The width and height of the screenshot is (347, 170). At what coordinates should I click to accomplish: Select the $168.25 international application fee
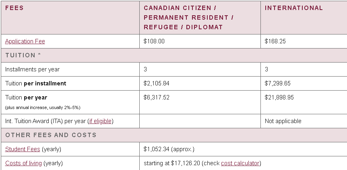tap(275, 41)
